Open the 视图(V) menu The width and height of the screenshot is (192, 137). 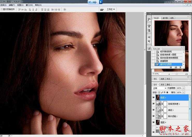20,5
